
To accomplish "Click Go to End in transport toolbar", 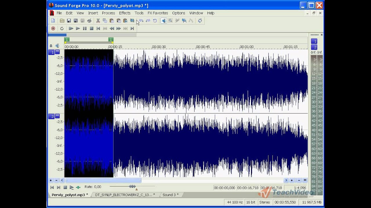I will pyautogui.click(x=132, y=28).
